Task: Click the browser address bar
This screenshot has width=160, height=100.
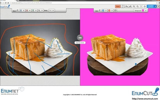Action: 83,3
